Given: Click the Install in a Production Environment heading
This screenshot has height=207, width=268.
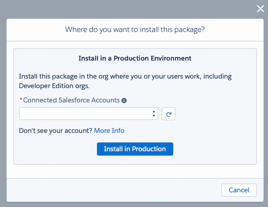Looking at the screenshot, I should [x=135, y=58].
